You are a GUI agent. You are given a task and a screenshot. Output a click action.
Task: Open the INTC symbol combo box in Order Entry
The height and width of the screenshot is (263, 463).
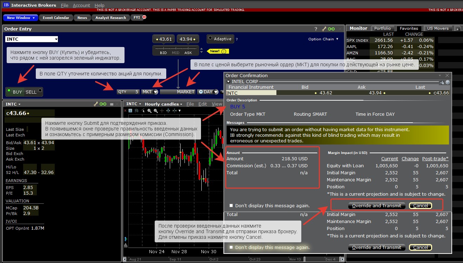(x=32, y=39)
